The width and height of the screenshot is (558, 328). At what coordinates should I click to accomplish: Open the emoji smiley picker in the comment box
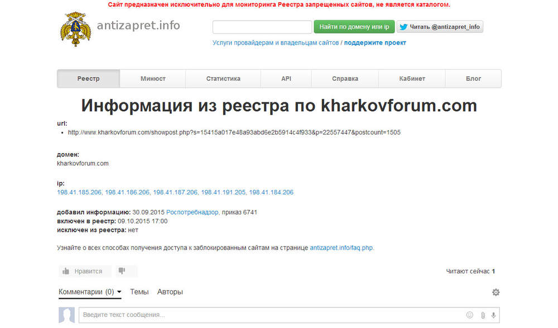(470, 315)
